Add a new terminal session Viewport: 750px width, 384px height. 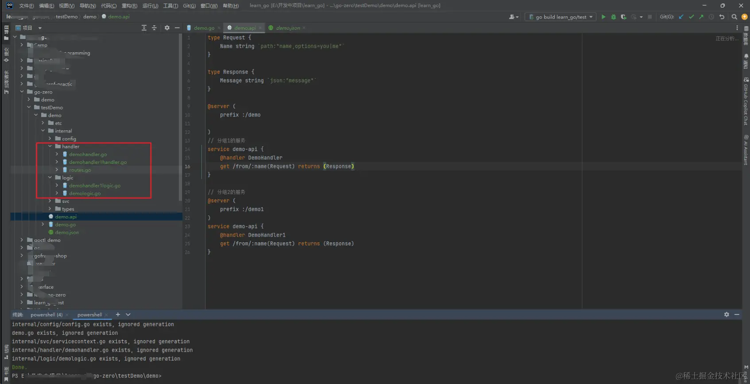(x=118, y=314)
